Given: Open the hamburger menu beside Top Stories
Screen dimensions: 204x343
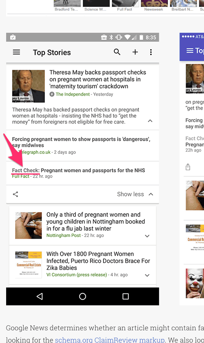Looking at the screenshot, I should click(x=17, y=52).
